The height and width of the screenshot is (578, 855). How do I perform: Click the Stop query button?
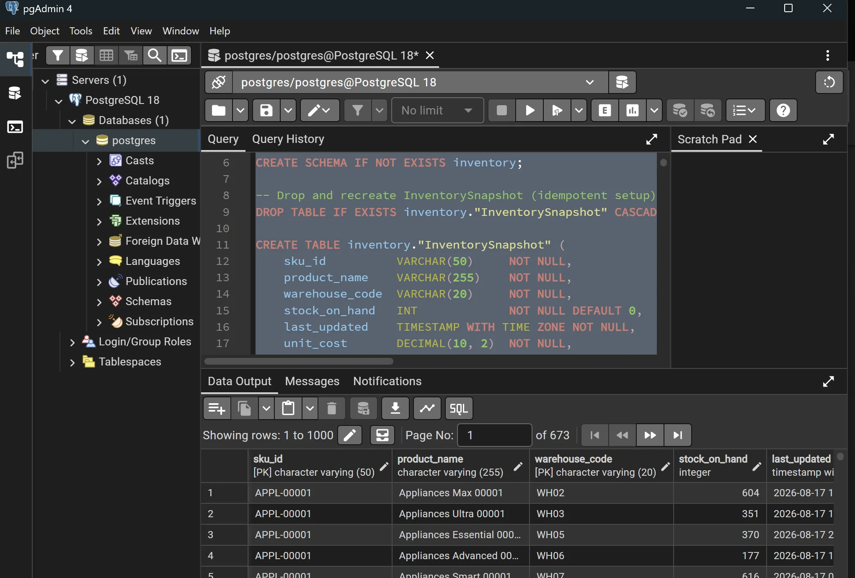pyautogui.click(x=501, y=111)
